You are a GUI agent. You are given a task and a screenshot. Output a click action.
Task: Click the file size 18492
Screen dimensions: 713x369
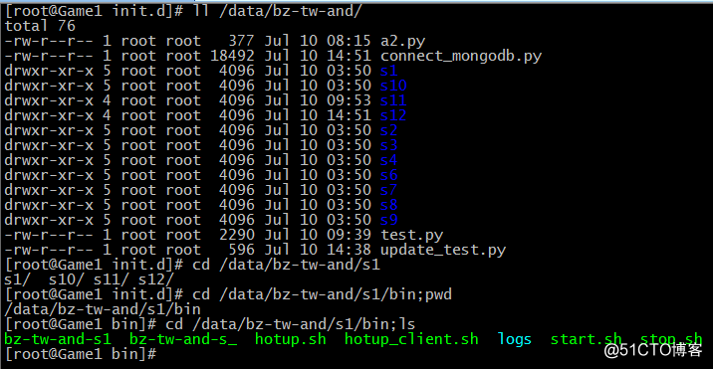[232, 57]
